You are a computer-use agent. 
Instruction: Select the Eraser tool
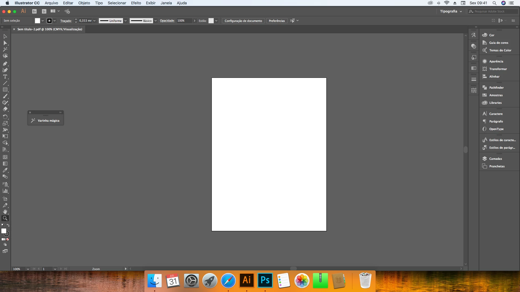pyautogui.click(x=5, y=109)
